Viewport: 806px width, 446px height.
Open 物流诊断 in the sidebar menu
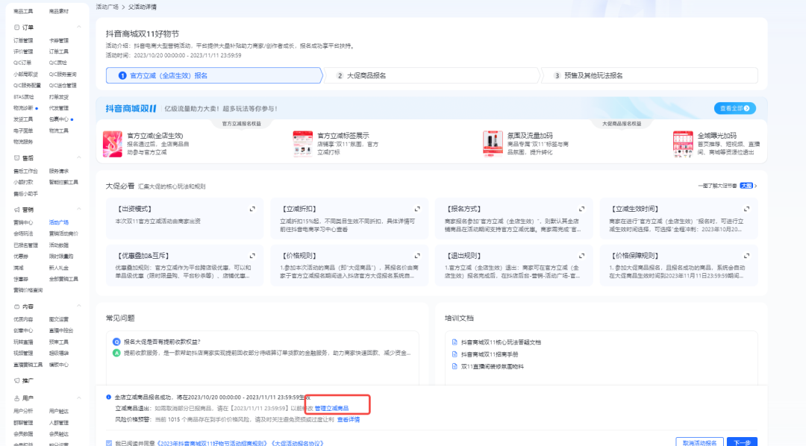point(23,108)
